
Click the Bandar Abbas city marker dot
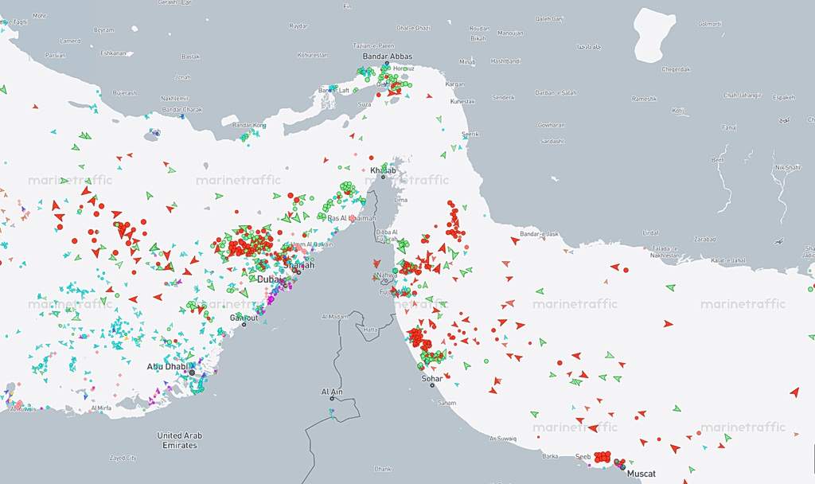pyautogui.click(x=387, y=64)
